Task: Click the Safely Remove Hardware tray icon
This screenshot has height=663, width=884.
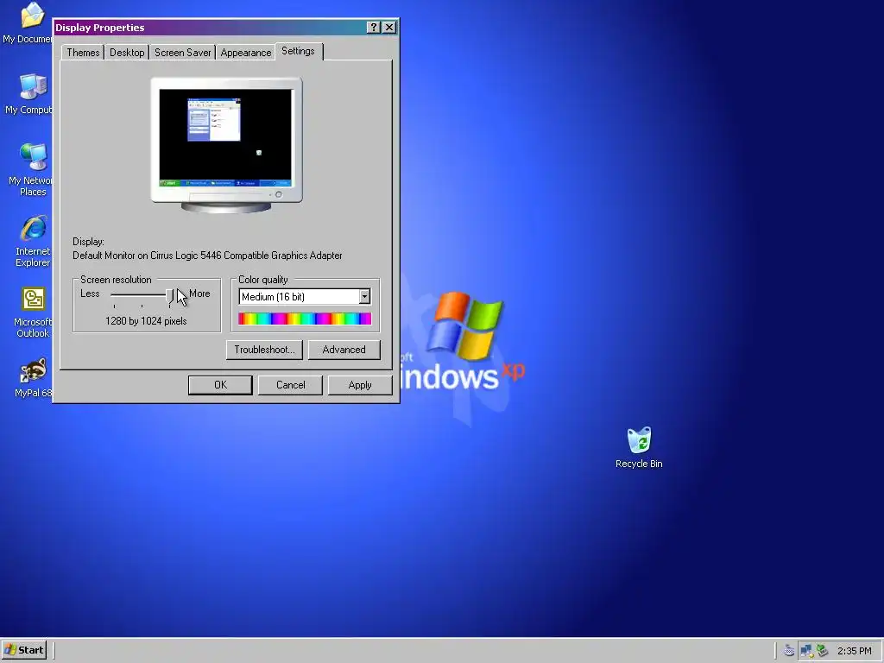Action: [823, 651]
